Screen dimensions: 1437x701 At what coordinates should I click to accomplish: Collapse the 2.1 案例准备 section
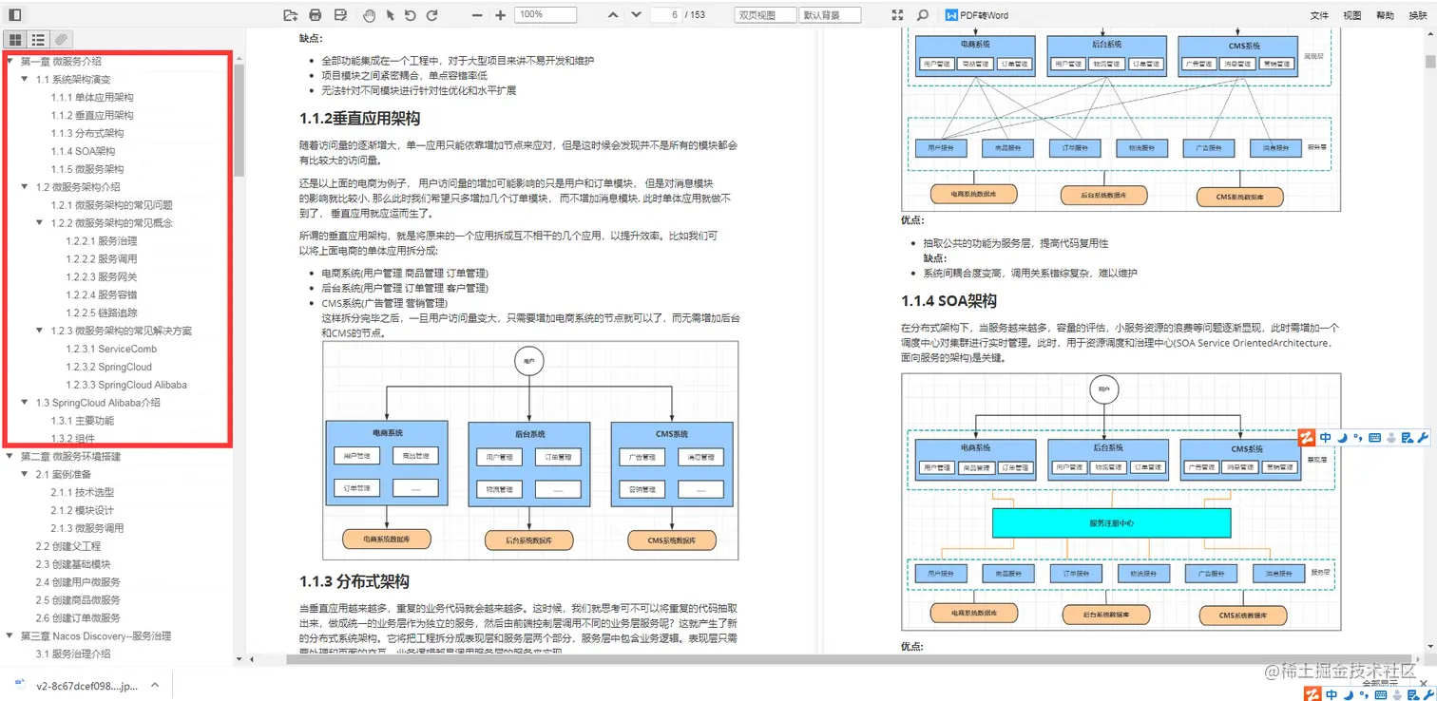pos(22,474)
